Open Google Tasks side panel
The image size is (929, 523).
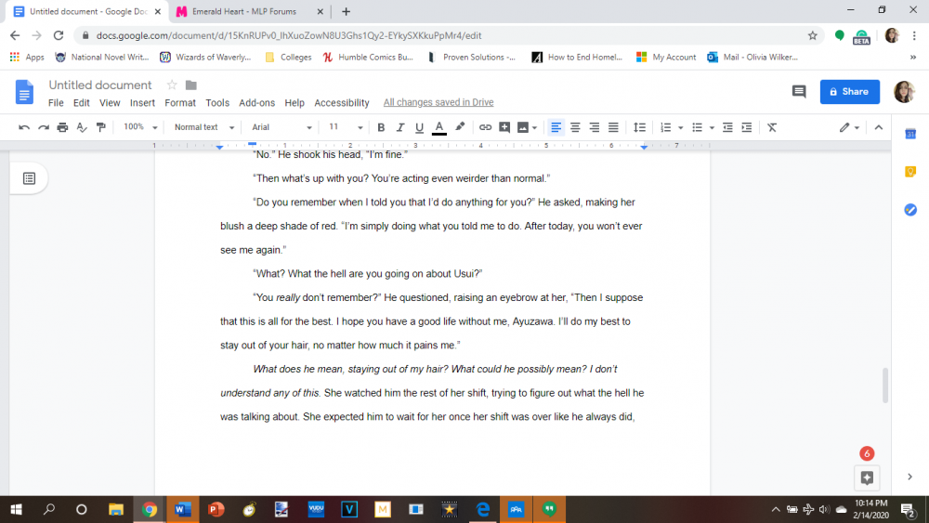910,210
